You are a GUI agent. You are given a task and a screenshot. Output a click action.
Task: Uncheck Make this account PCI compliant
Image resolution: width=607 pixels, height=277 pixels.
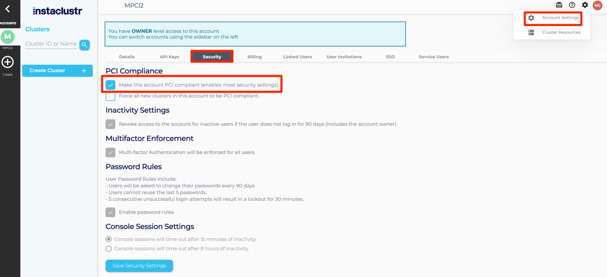tap(110, 85)
